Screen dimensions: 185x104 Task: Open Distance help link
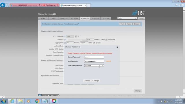[x=65, y=40]
